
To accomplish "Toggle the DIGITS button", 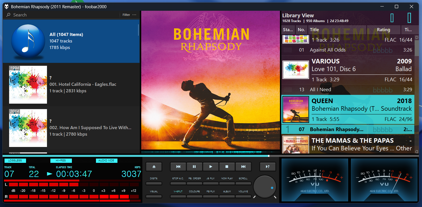I will coord(154,184).
